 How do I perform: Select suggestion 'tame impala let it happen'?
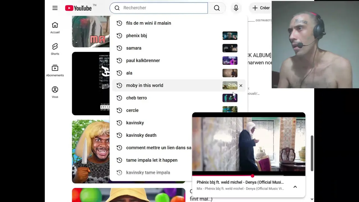151,160
